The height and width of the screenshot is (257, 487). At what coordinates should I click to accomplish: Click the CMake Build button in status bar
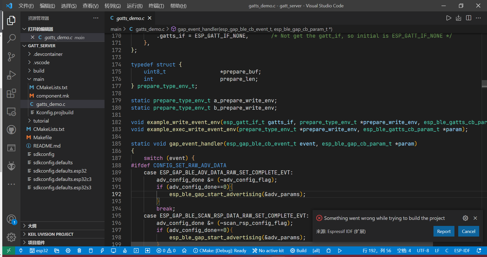tap(298, 250)
